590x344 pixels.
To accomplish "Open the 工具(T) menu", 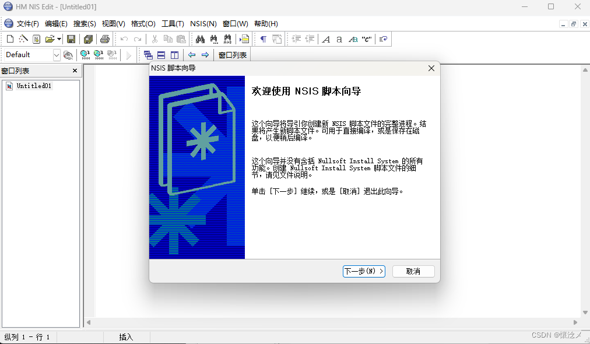I will (x=173, y=24).
